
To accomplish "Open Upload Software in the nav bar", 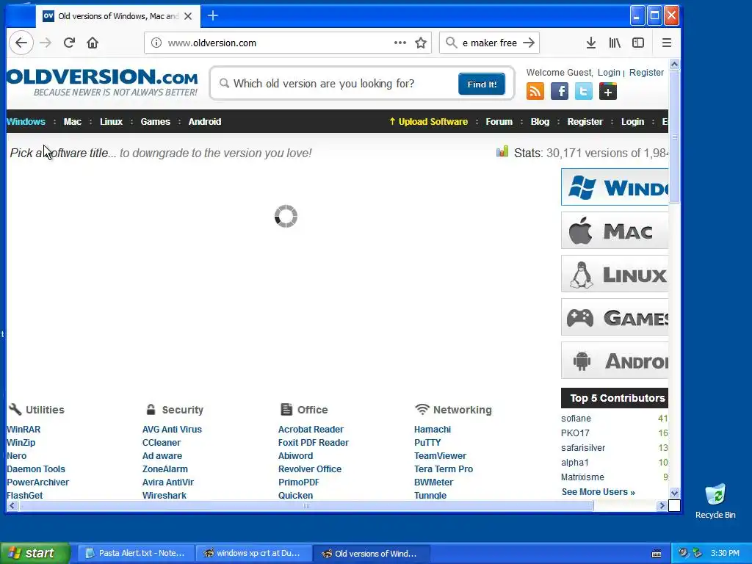I will 428,122.
